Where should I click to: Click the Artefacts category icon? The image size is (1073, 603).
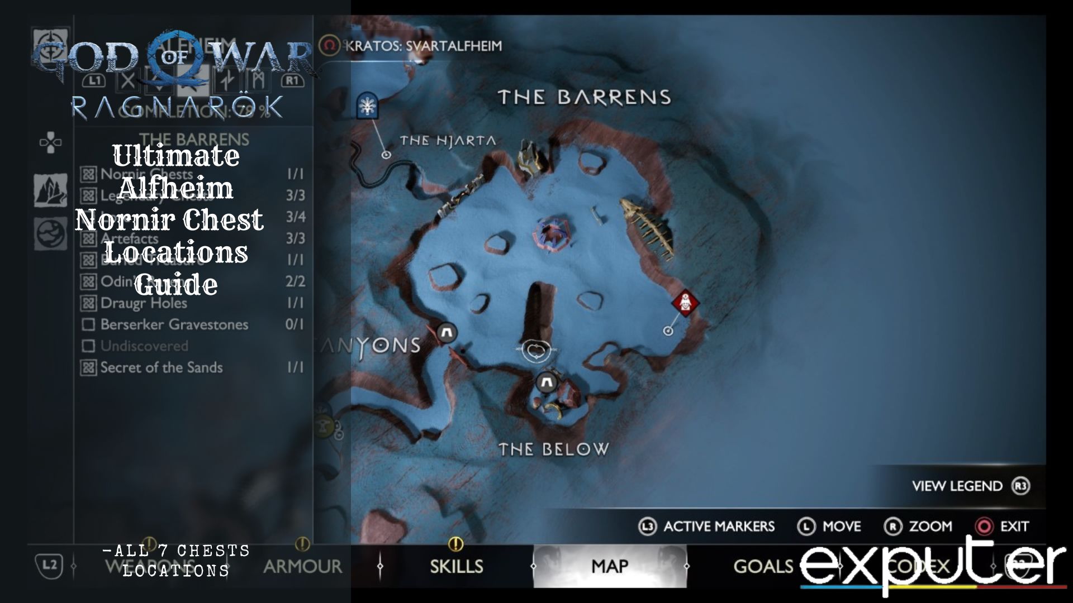tap(87, 238)
